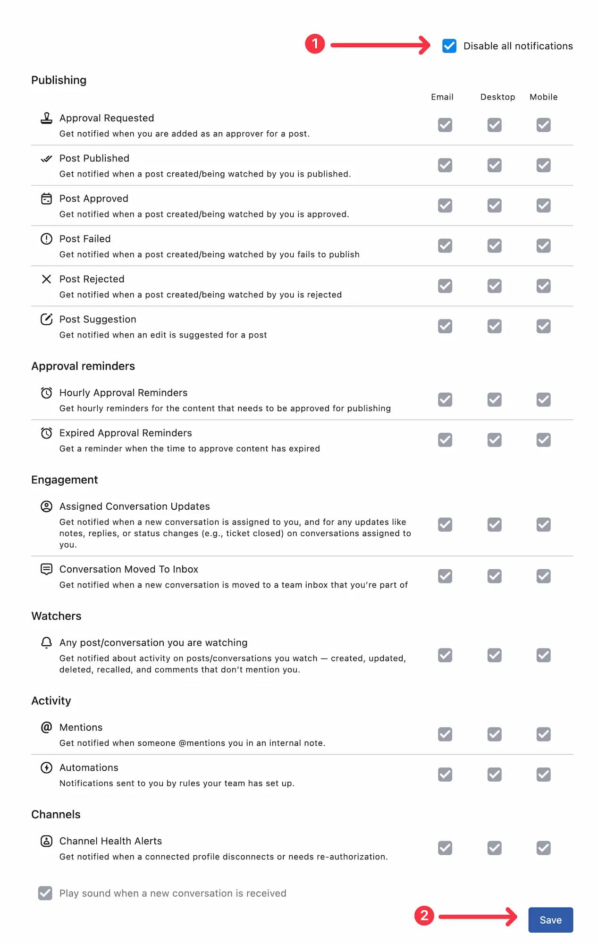The height and width of the screenshot is (944, 598).
Task: Toggle Desktop checkbox for Conversation Moved To Inbox
Action: point(494,576)
